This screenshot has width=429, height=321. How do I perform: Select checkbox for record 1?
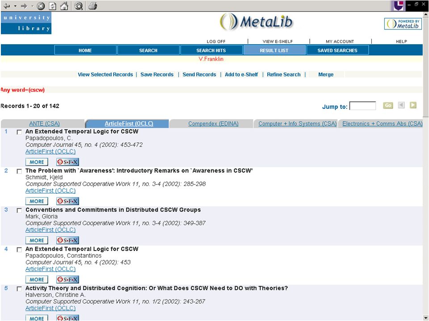[19, 132]
